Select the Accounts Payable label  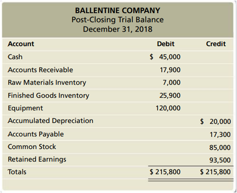click(x=36, y=134)
